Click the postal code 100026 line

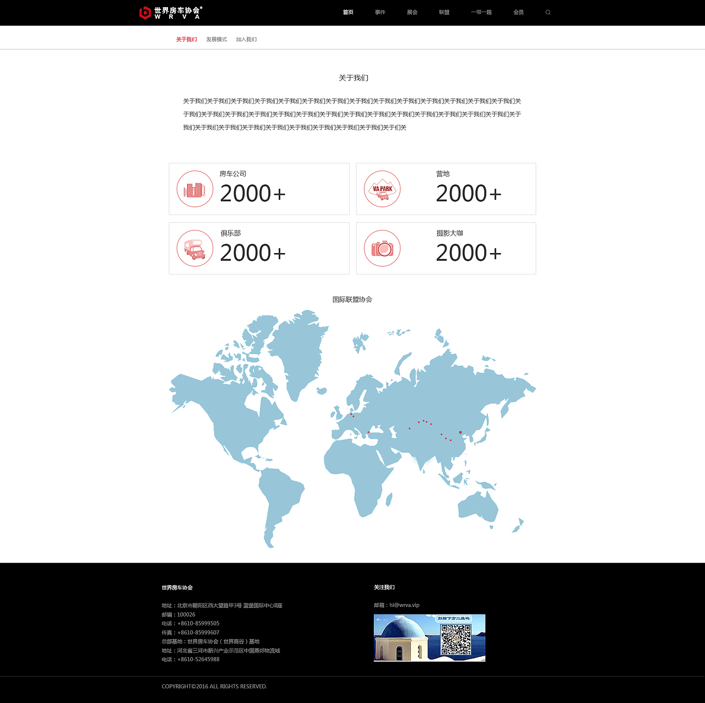point(178,614)
